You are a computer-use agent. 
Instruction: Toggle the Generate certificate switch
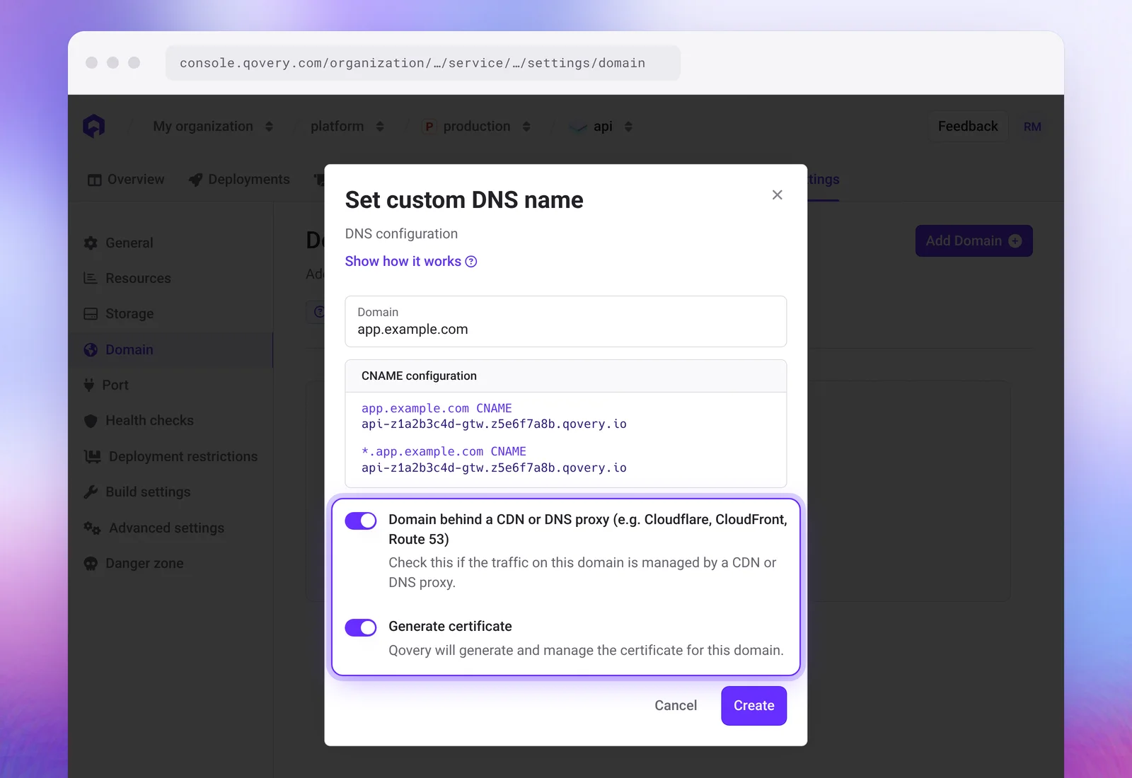coord(361,627)
